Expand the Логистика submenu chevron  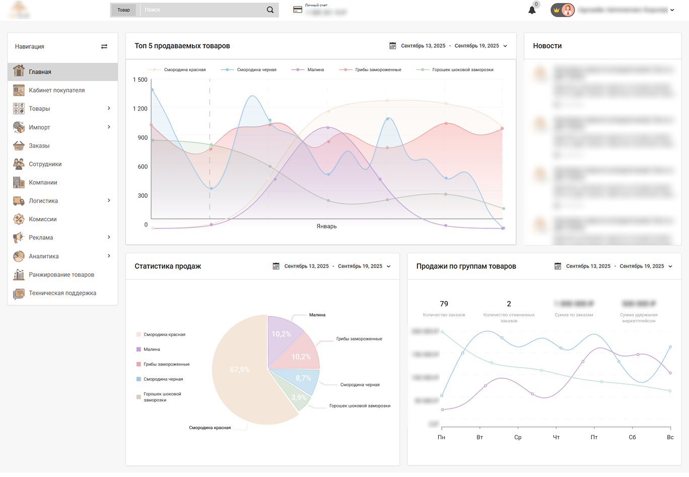109,201
